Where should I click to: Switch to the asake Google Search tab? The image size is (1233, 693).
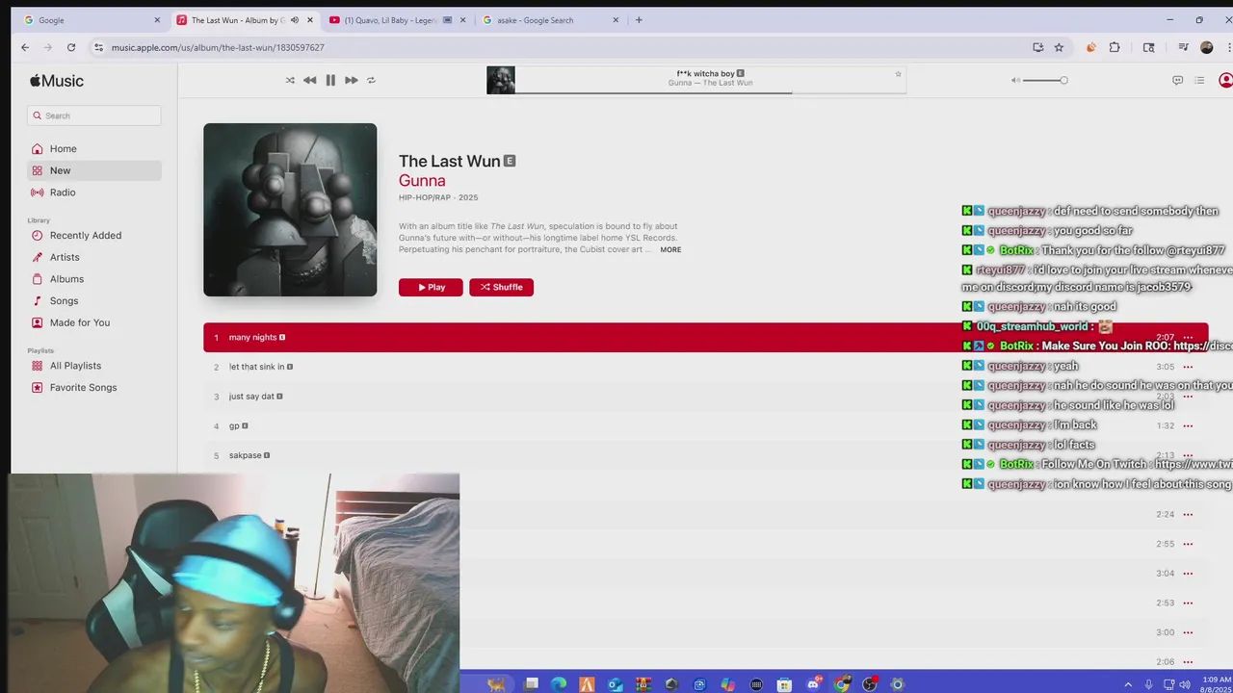549,20
